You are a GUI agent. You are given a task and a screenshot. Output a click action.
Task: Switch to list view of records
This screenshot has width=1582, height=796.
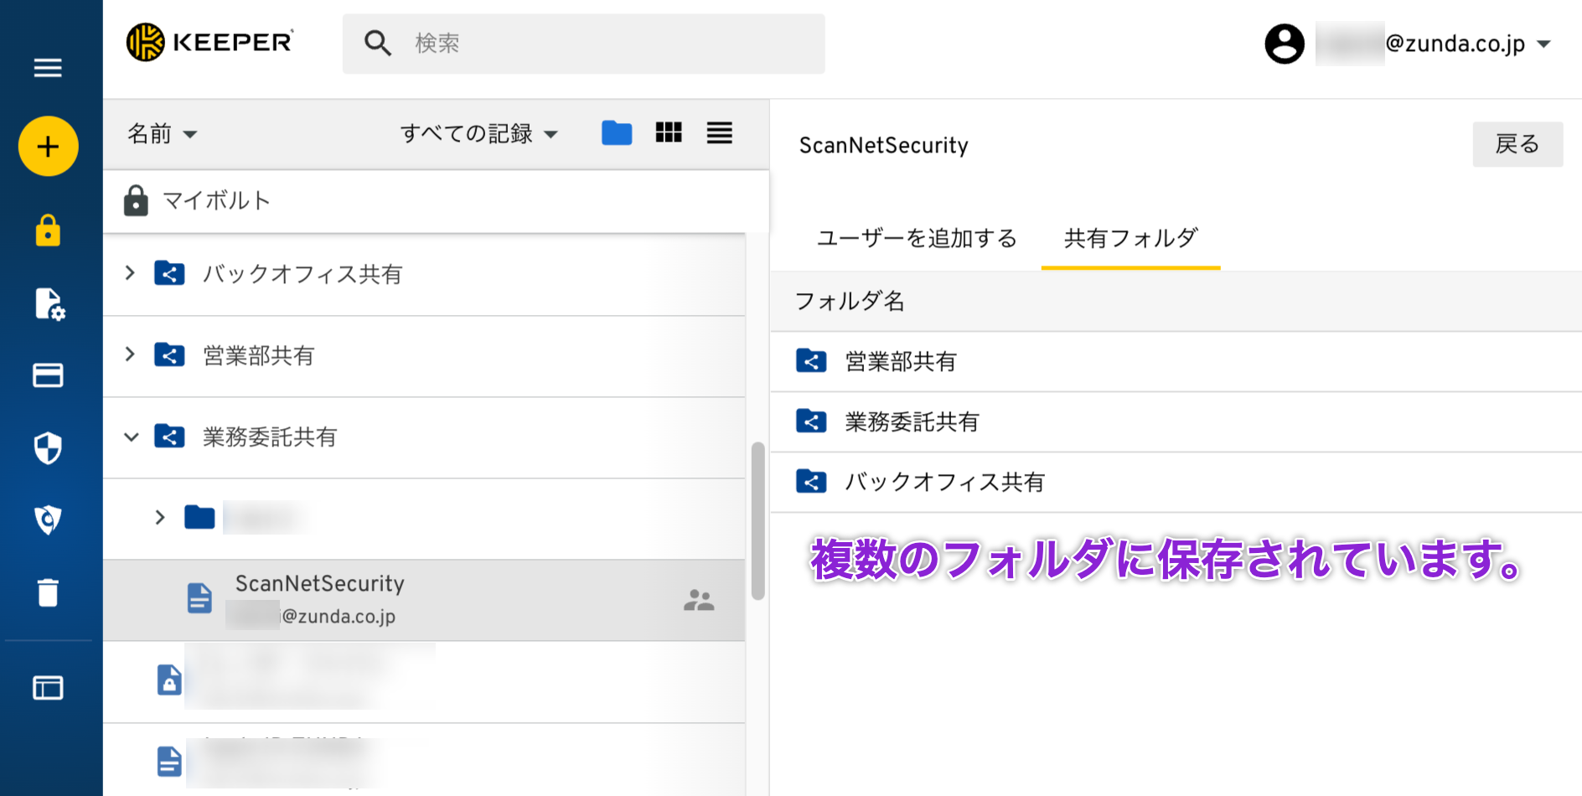pos(719,132)
